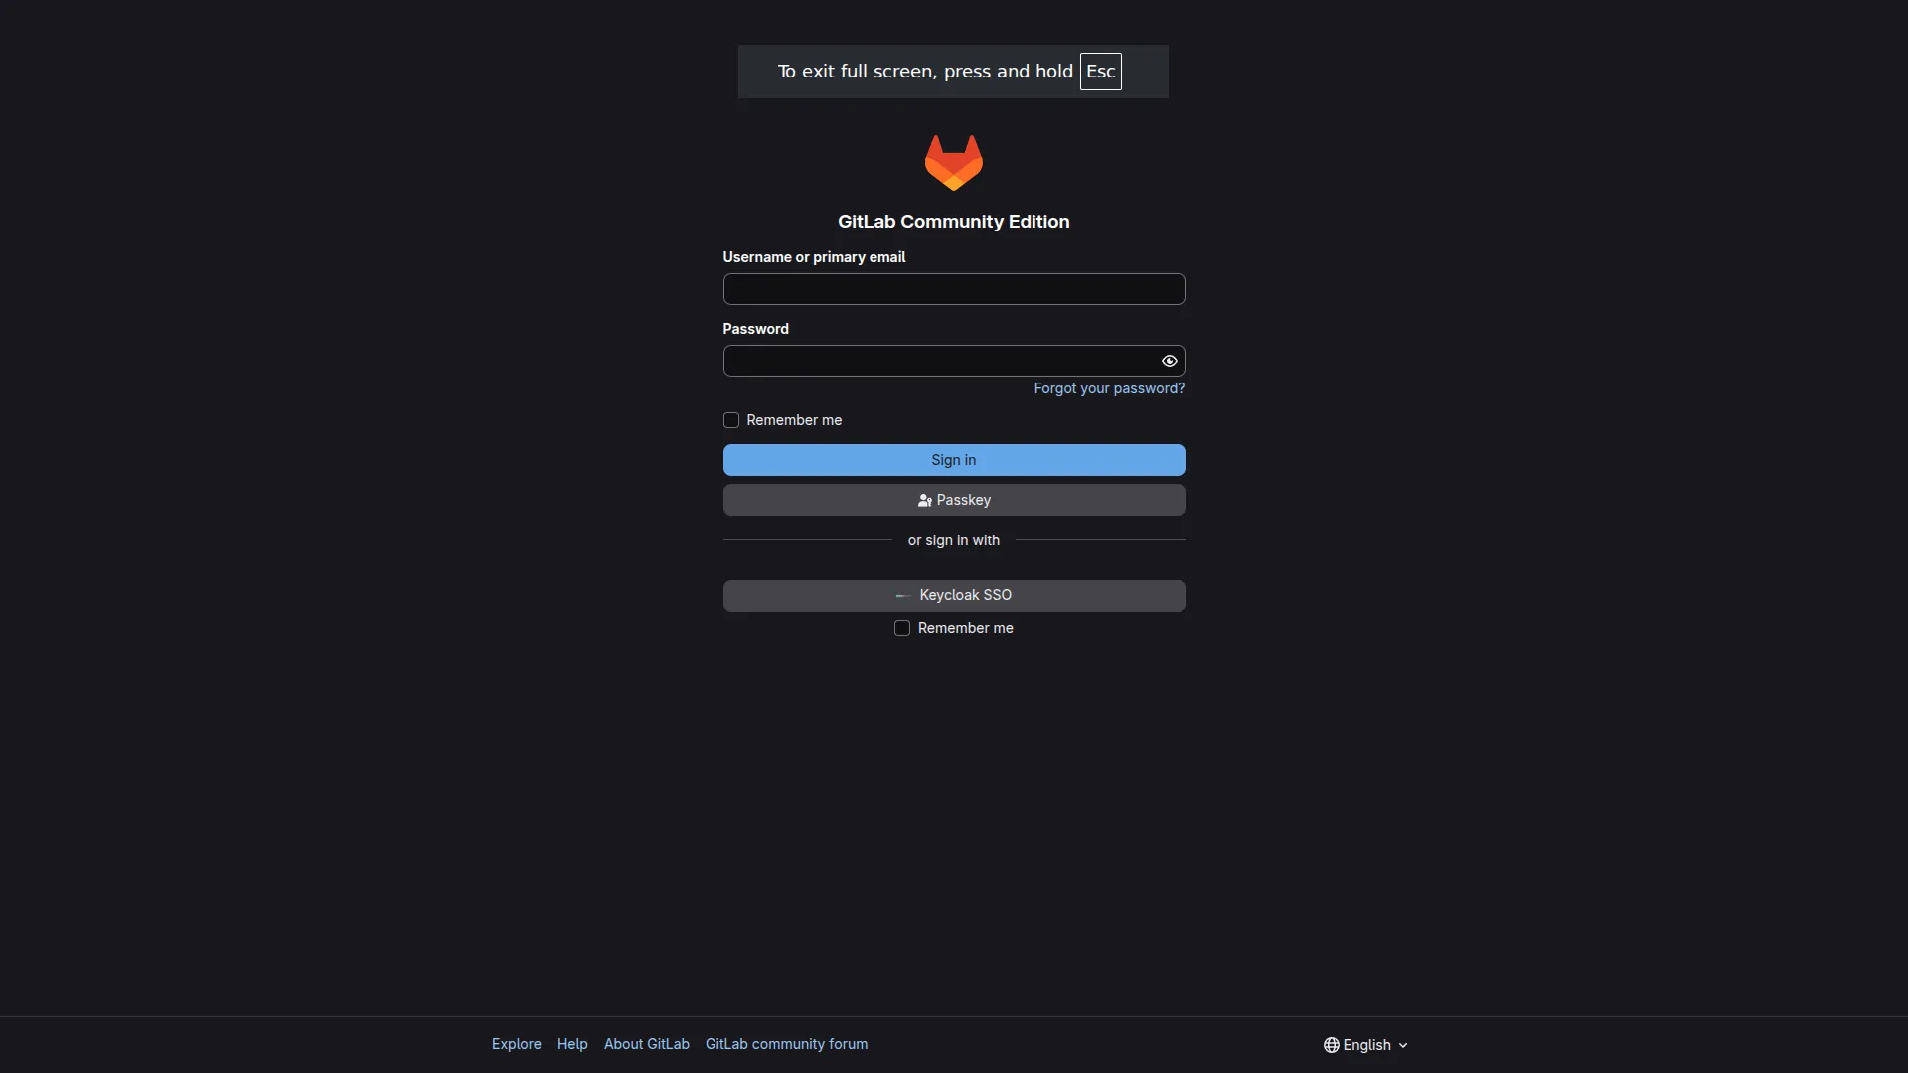1908x1073 pixels.
Task: Open Forgot your password link
Action: point(1109,388)
